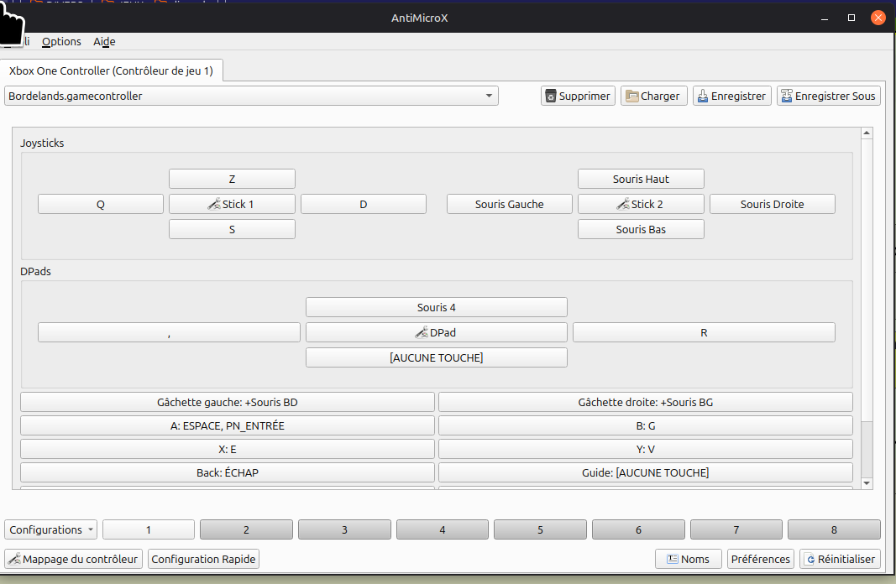Click the scrollbar down arrow
This screenshot has height=584, width=896.
(867, 483)
